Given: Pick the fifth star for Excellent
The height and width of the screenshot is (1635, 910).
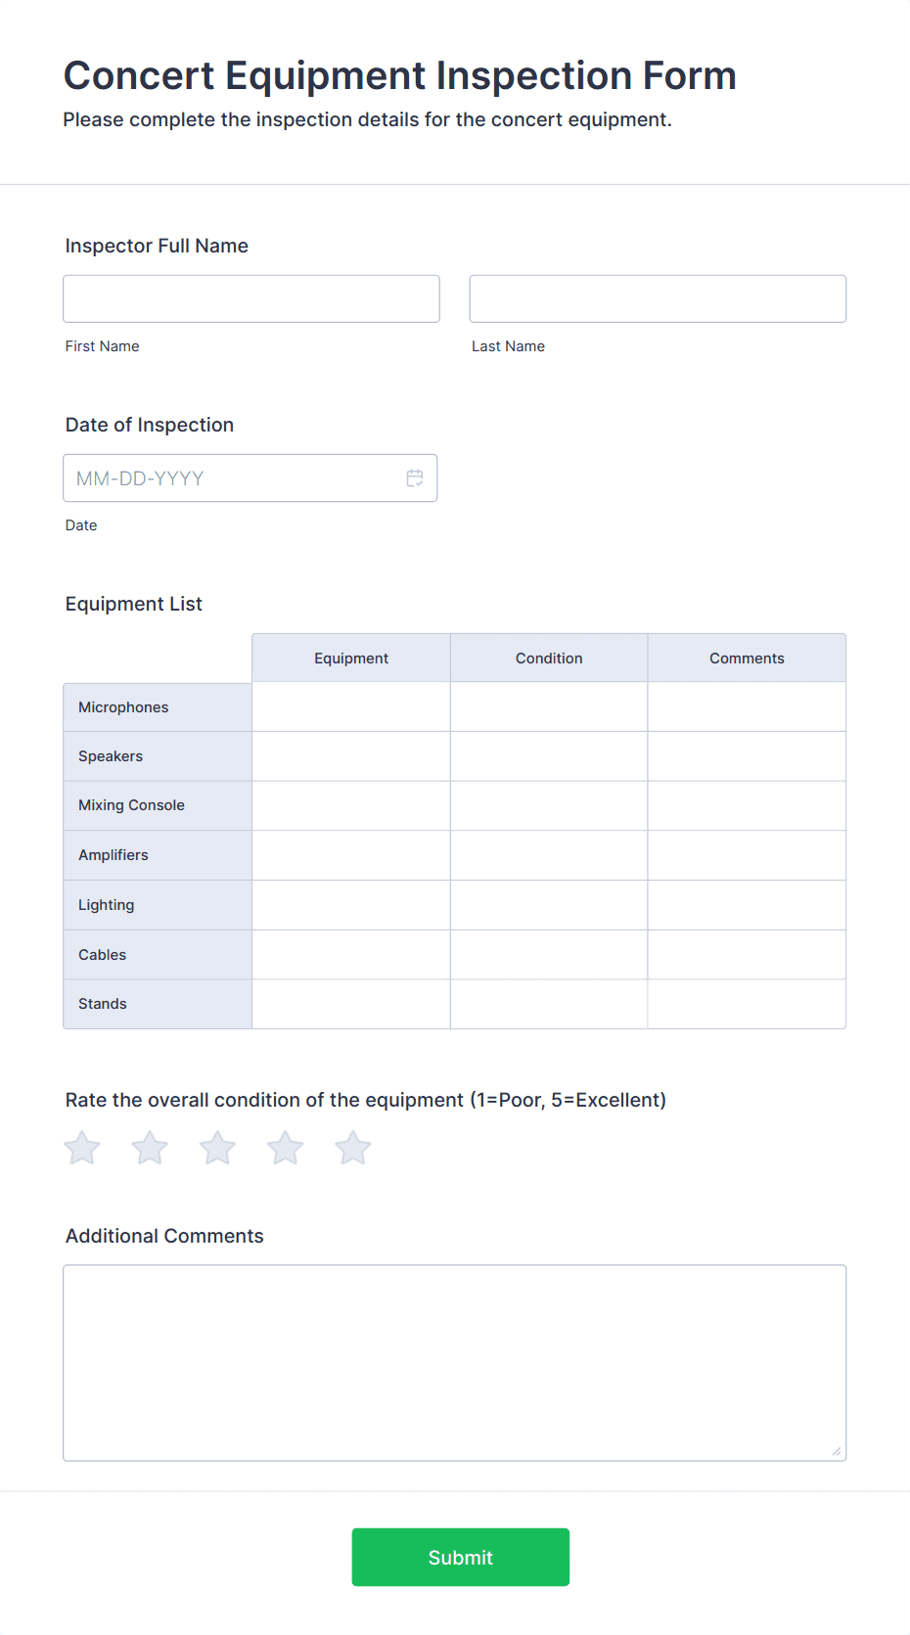Looking at the screenshot, I should (x=353, y=1148).
